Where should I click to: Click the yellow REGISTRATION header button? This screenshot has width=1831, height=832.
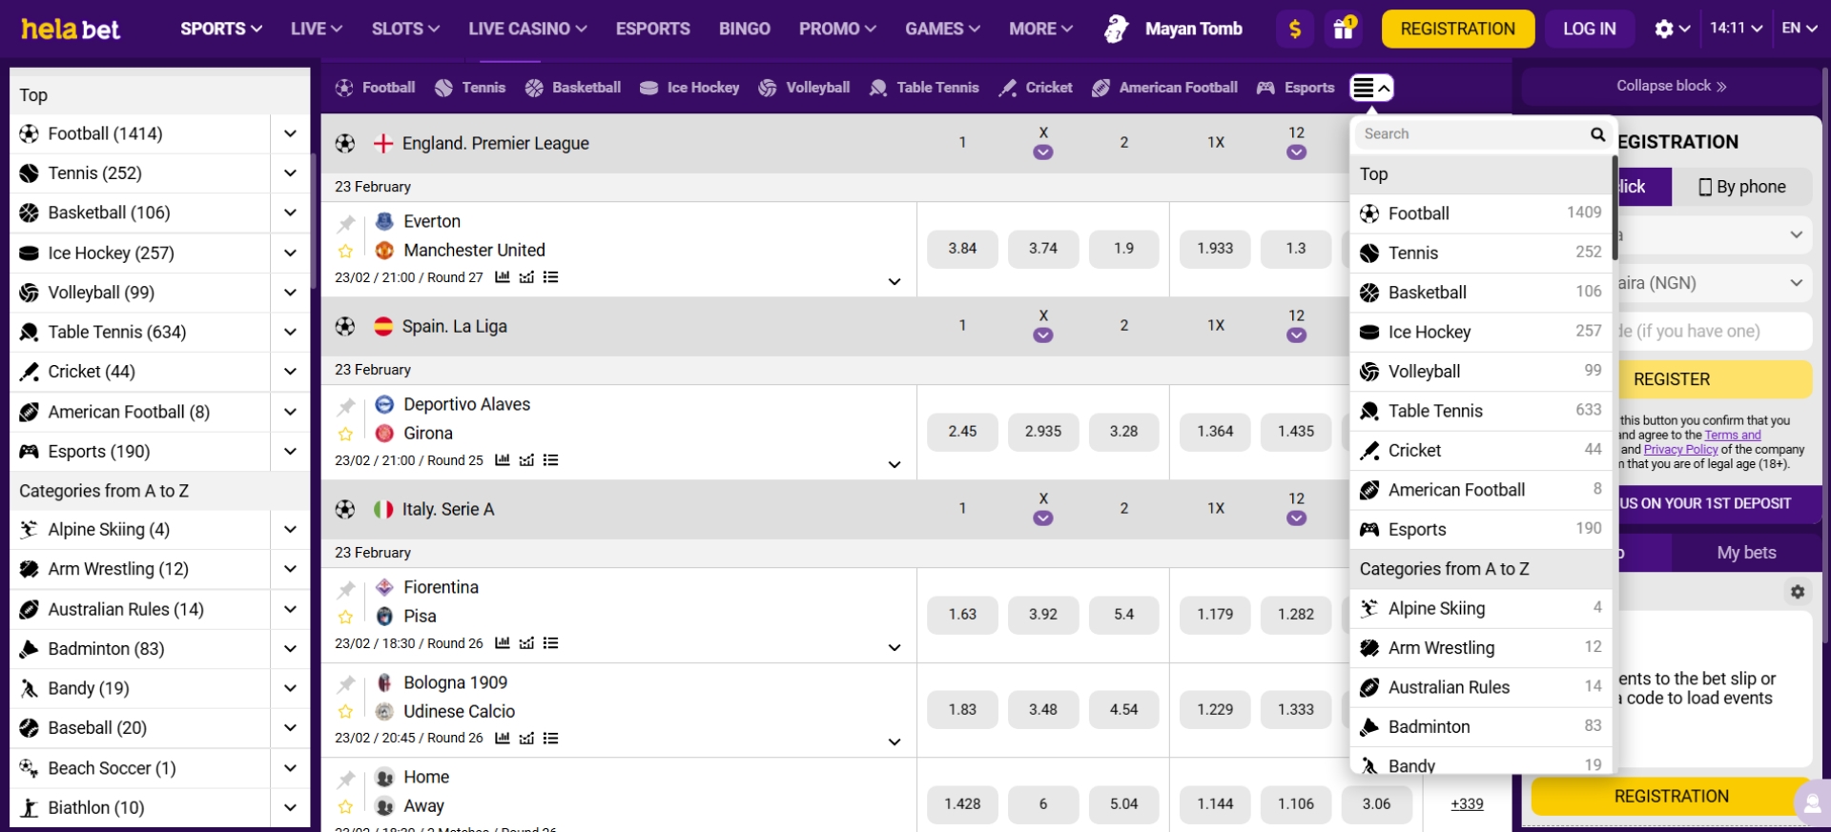[x=1457, y=29]
